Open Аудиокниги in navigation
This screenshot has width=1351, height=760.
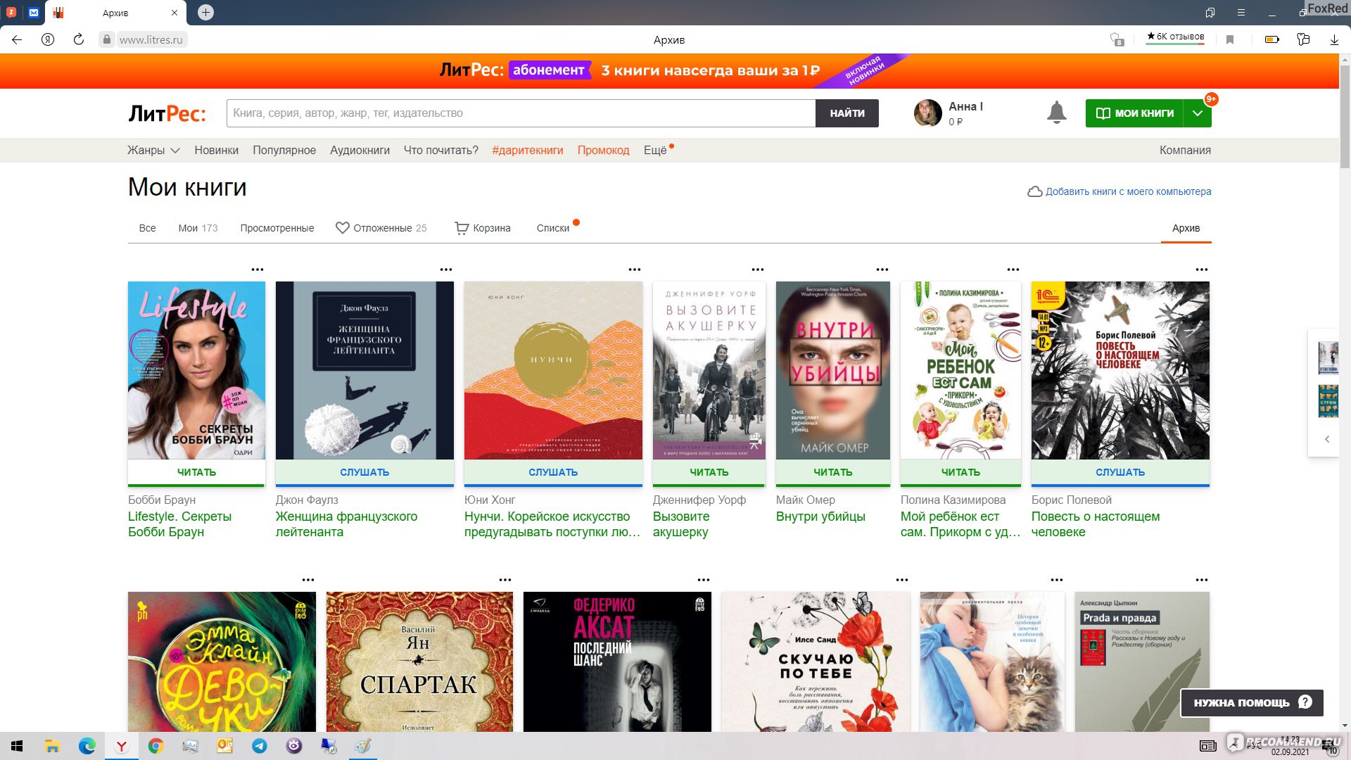tap(360, 150)
